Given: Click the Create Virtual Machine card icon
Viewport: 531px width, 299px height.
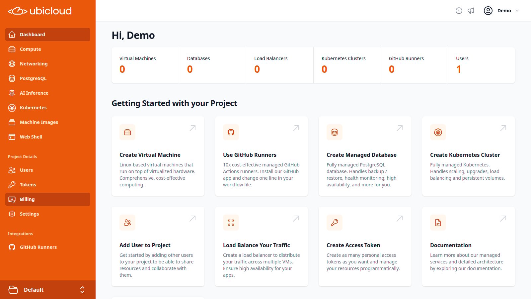Looking at the screenshot, I should (127, 132).
